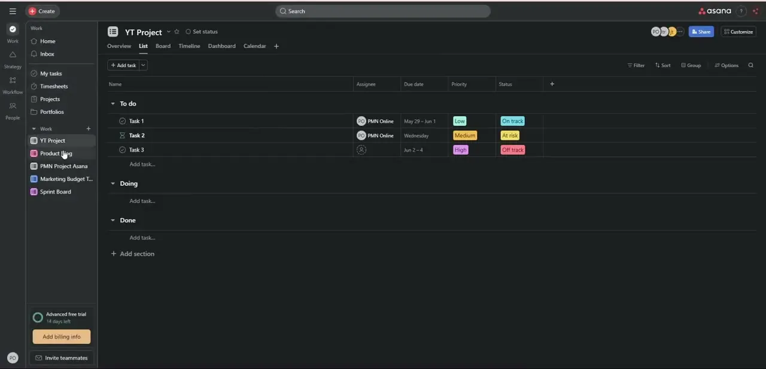Click Add task field under Doing
The image size is (766, 369).
[x=142, y=201]
